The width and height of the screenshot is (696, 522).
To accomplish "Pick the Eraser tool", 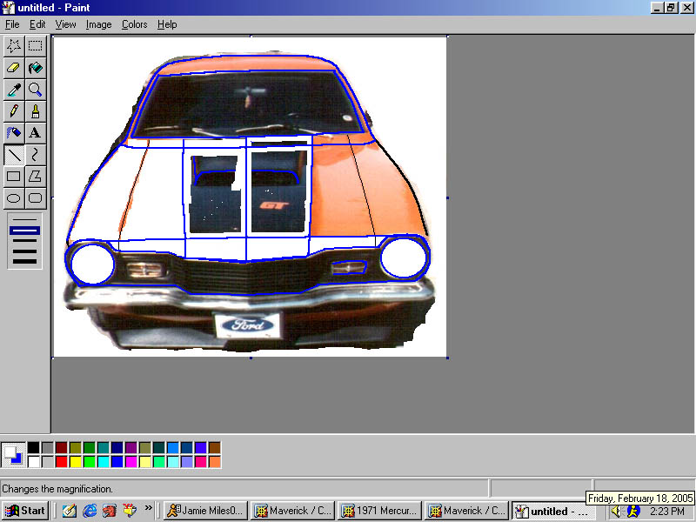I will pyautogui.click(x=14, y=68).
